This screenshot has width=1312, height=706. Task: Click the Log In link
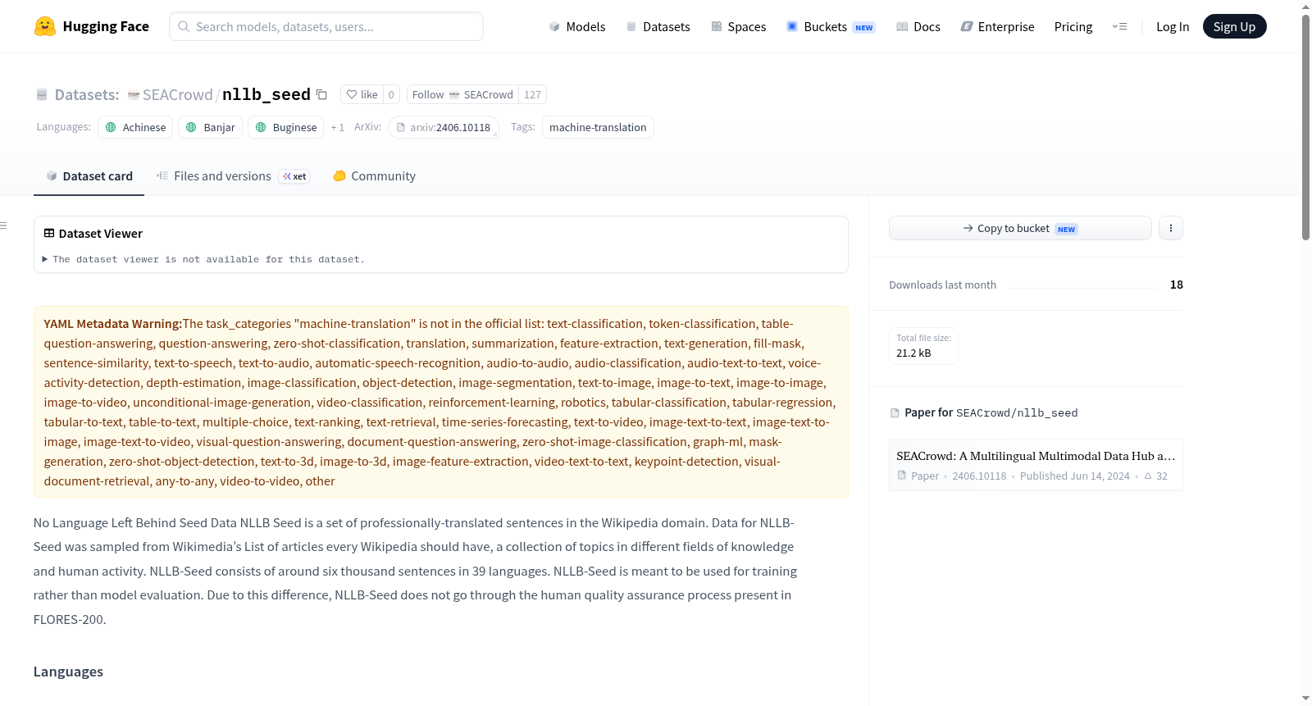point(1172,26)
